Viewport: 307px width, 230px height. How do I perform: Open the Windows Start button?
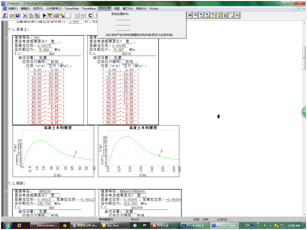[x=8, y=225]
